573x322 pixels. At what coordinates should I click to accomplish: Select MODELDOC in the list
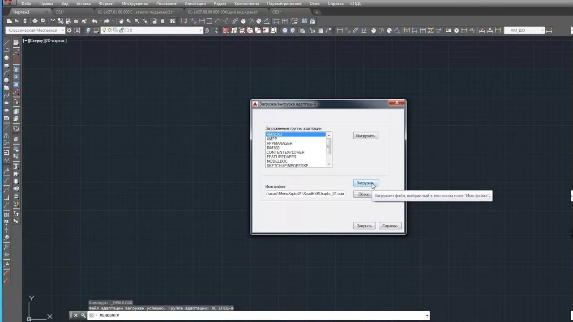(296, 161)
